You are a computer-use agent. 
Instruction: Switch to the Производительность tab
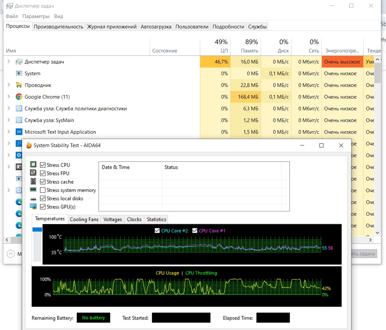[x=58, y=27]
